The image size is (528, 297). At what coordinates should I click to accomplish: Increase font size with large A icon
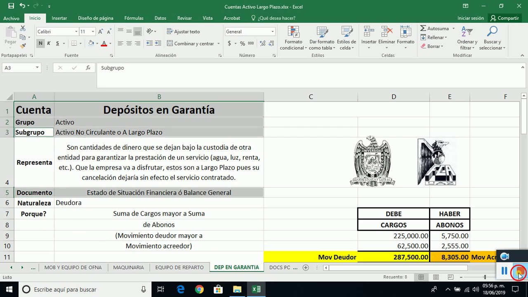(x=101, y=32)
